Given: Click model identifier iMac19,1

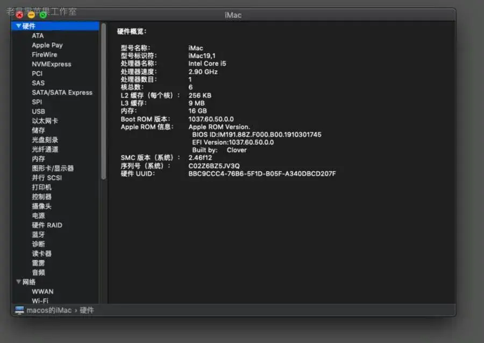Looking at the screenshot, I should [202, 56].
